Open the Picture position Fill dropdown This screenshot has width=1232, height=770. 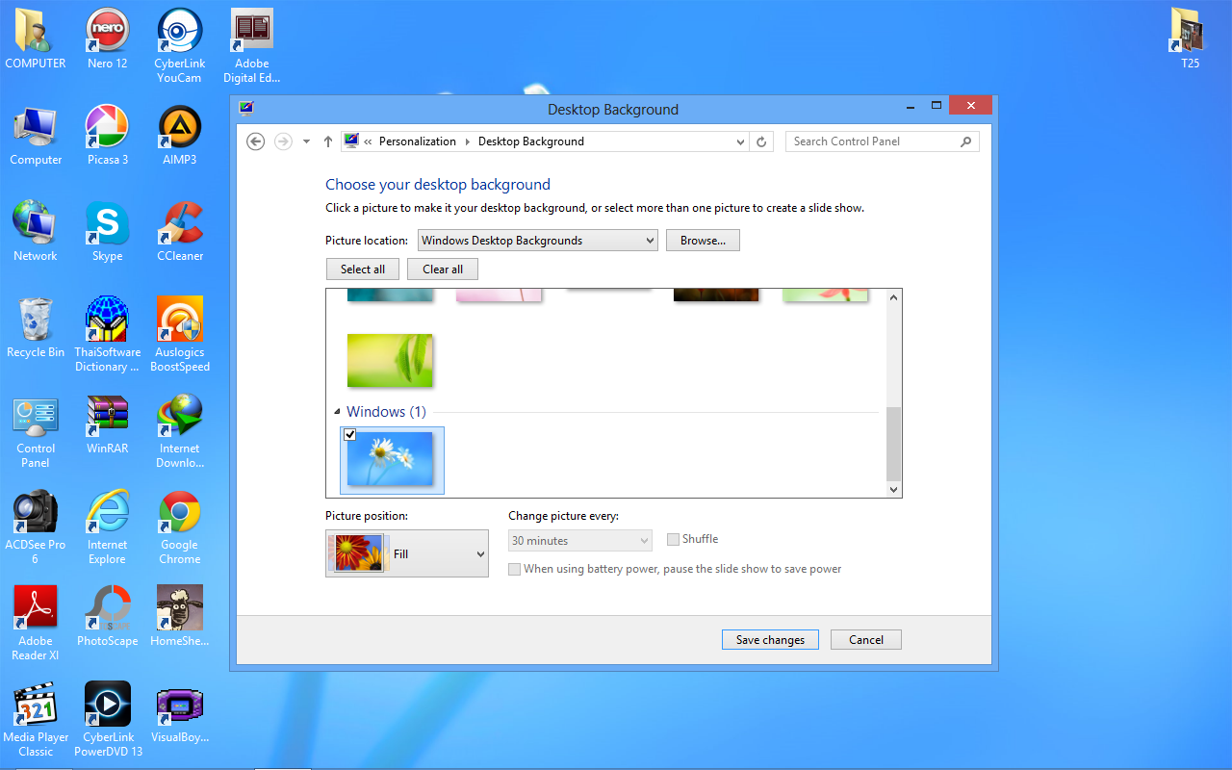point(407,553)
